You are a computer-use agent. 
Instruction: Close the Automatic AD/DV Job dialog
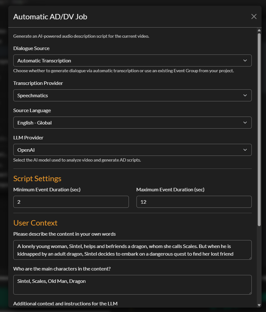click(254, 16)
